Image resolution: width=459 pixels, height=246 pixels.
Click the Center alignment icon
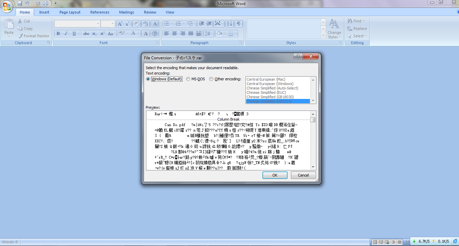pyautogui.click(x=175, y=34)
